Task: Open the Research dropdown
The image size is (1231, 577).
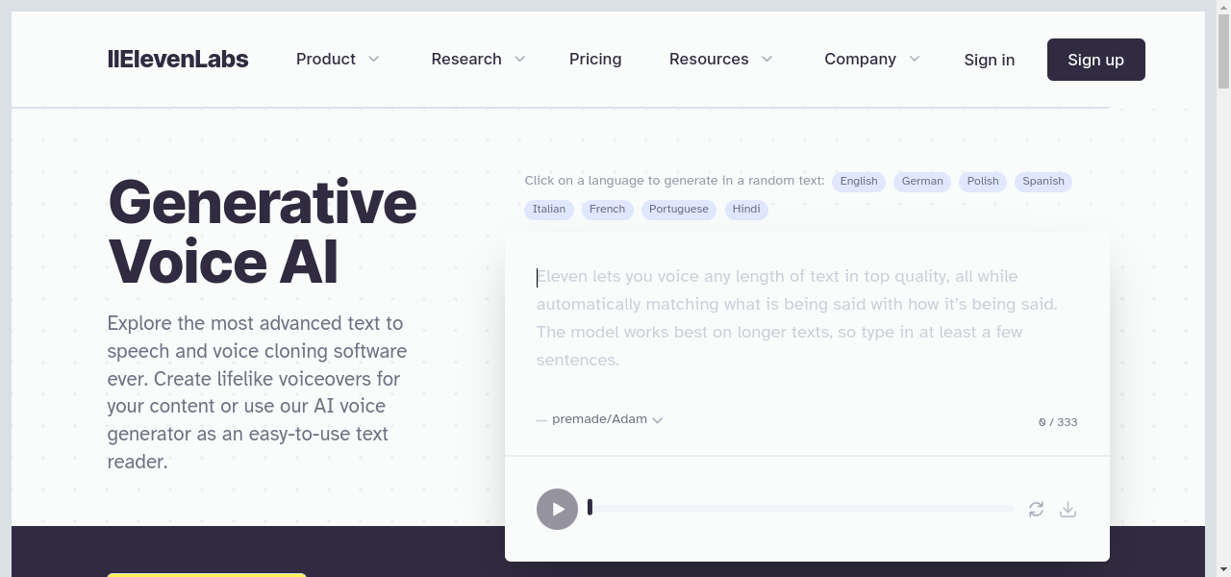Action: (478, 60)
